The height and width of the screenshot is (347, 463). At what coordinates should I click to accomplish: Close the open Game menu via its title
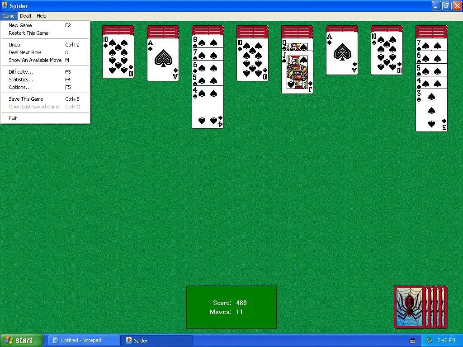tap(9, 16)
